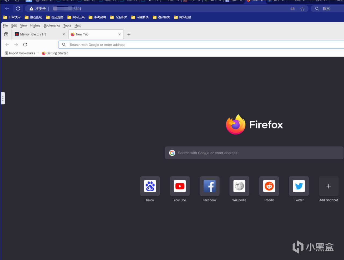This screenshot has height=260, width=344.
Task: Close the New Tab tab
Action: [x=120, y=34]
